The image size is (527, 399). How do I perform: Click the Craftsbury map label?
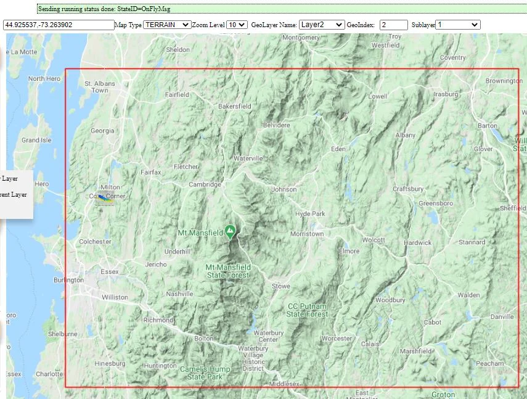[408, 189]
